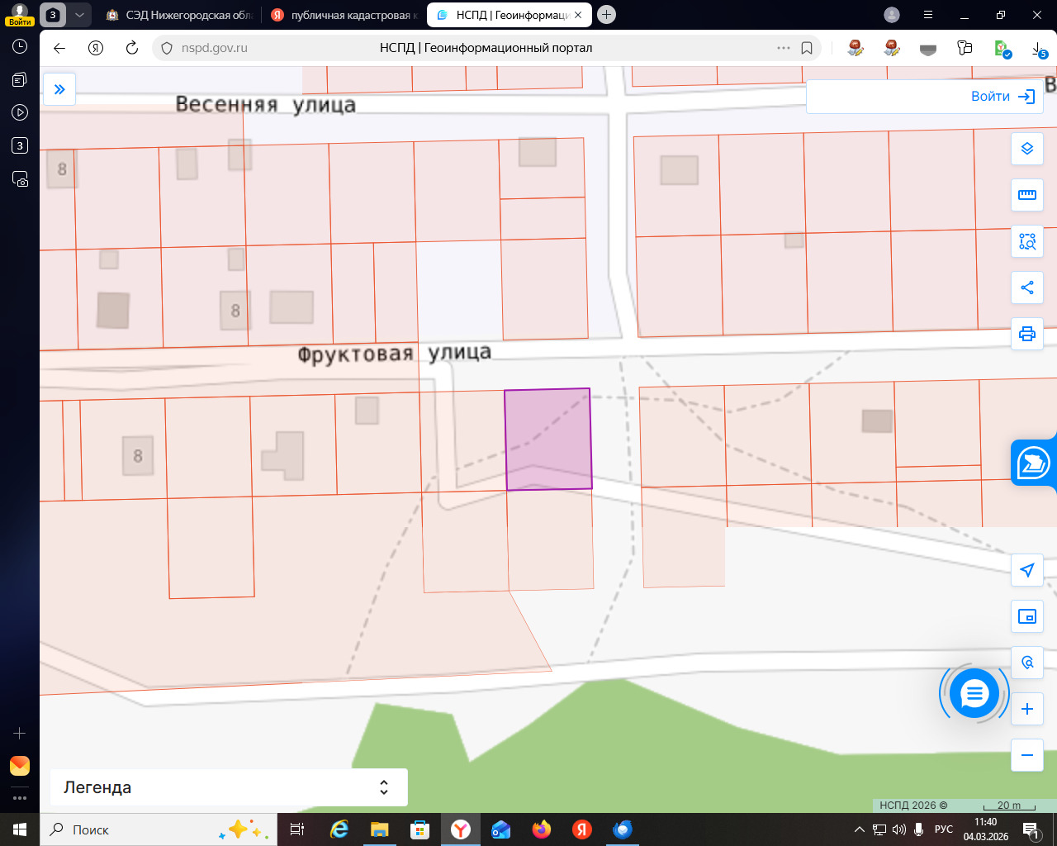
Task: Switch to СЭД Нижегородская tab
Action: (x=182, y=15)
